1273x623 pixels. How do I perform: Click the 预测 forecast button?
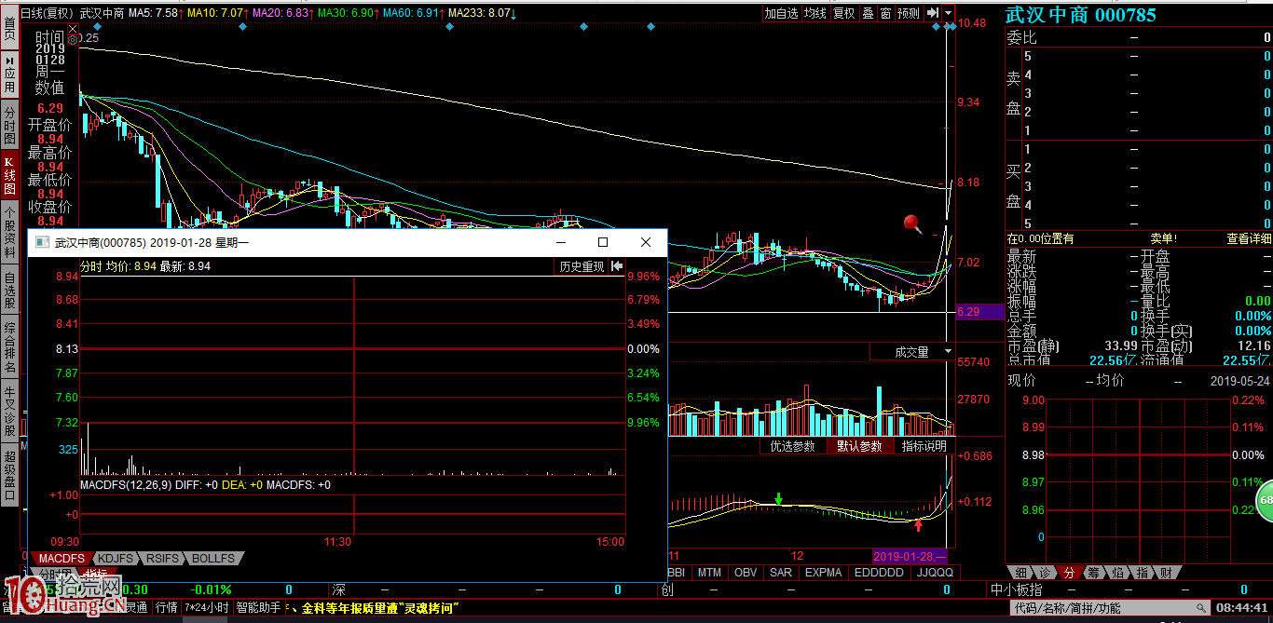pos(909,13)
